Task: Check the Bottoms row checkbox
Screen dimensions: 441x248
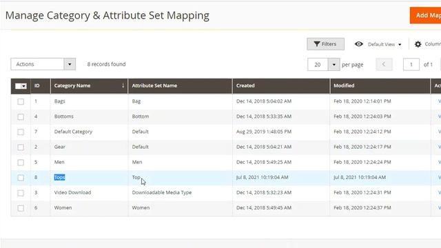Action: point(21,116)
